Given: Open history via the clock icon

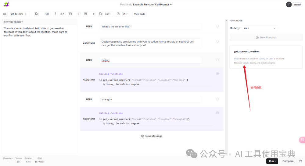Looking at the screenshot, I should pos(301,161).
